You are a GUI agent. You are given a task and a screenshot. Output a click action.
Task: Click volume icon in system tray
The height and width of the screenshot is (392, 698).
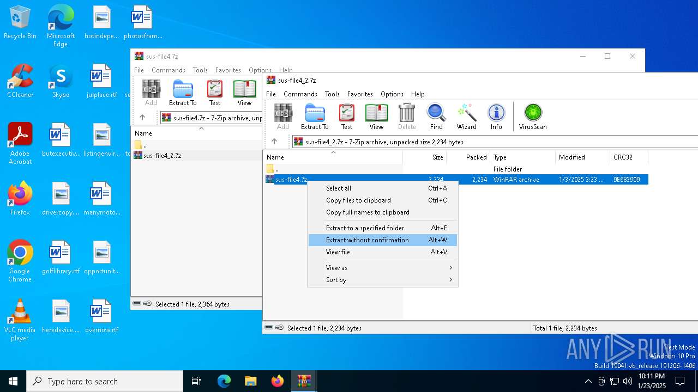(628, 381)
